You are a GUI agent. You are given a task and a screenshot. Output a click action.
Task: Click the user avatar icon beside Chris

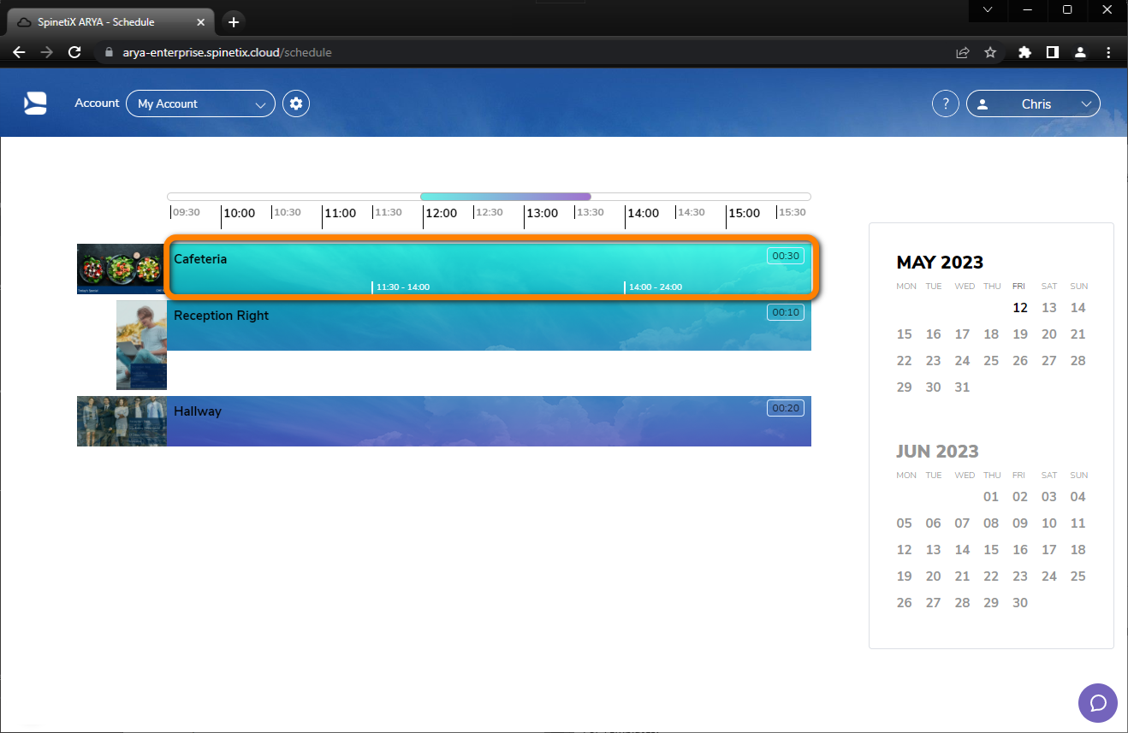pos(983,103)
